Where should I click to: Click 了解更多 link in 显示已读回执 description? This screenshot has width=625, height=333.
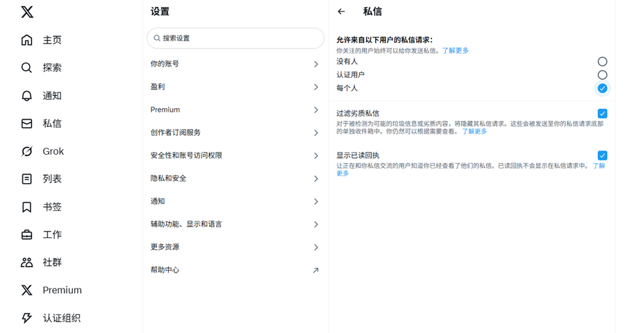(x=599, y=166)
